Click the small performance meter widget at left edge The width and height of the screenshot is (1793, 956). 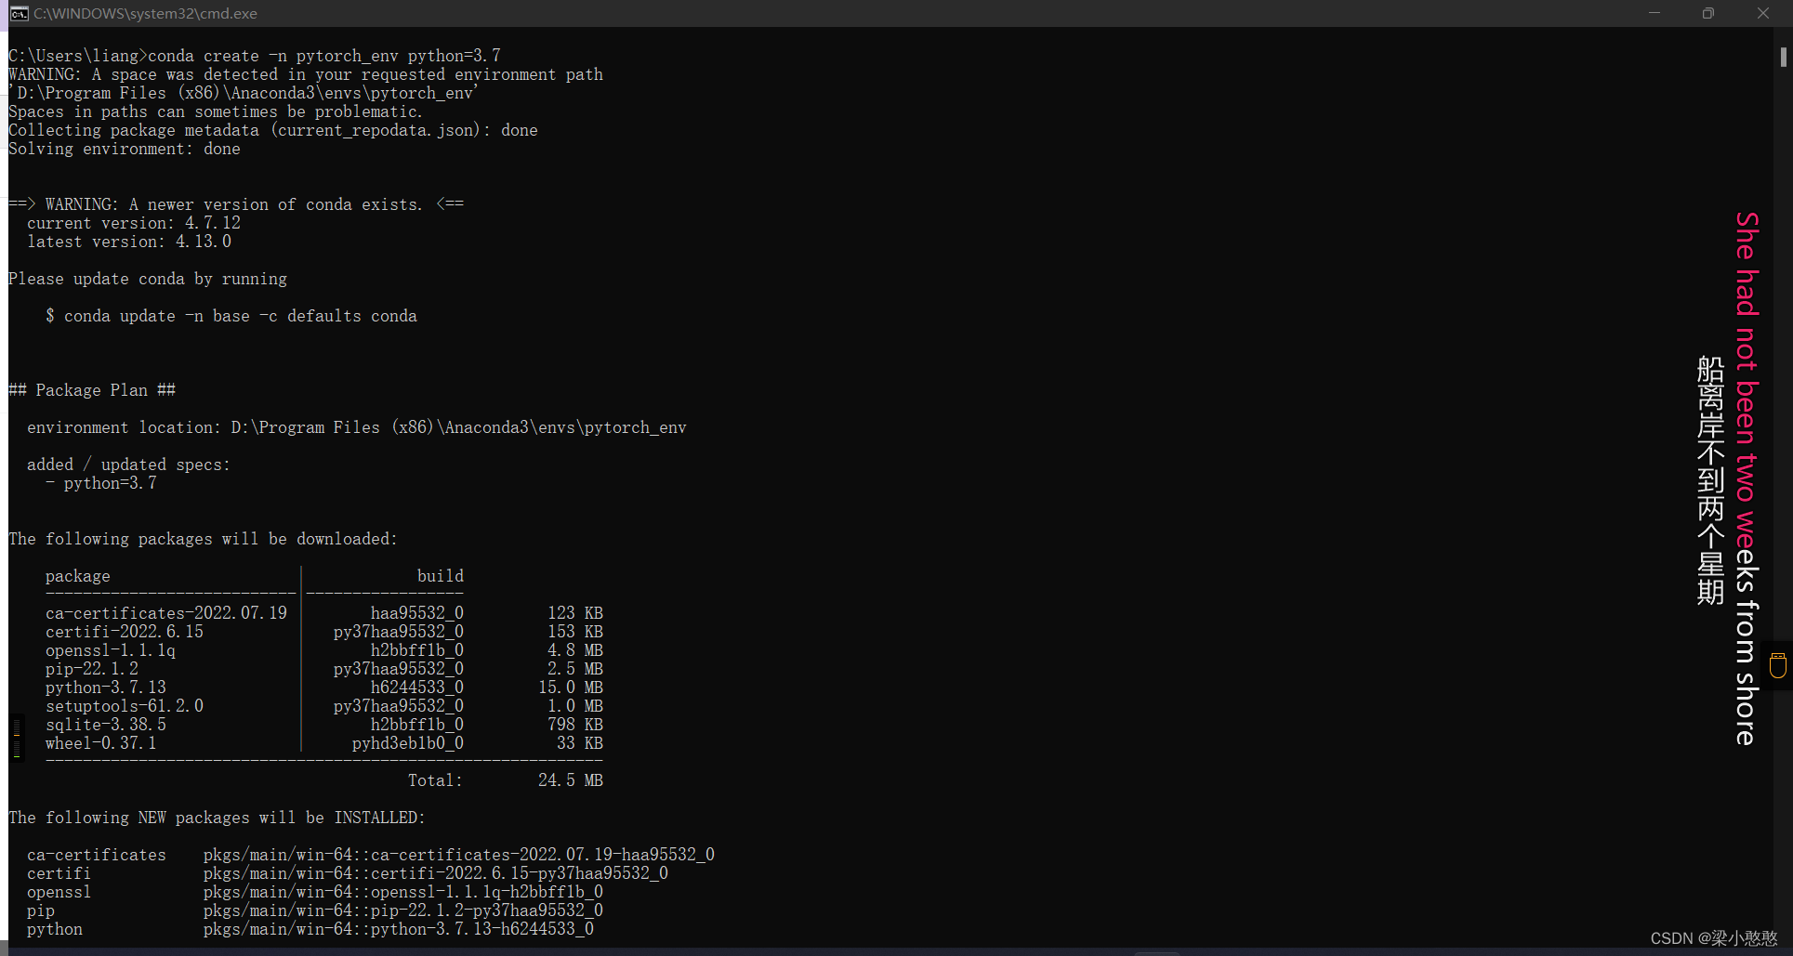pyautogui.click(x=17, y=737)
